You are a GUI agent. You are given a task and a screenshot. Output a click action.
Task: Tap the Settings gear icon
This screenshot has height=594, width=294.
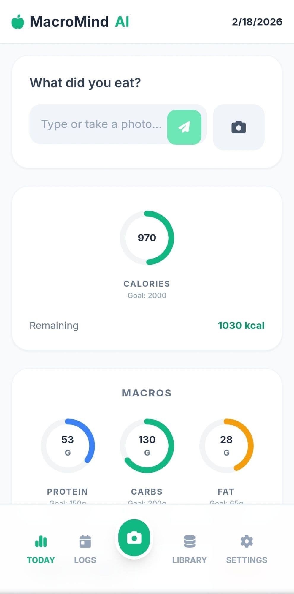click(247, 541)
